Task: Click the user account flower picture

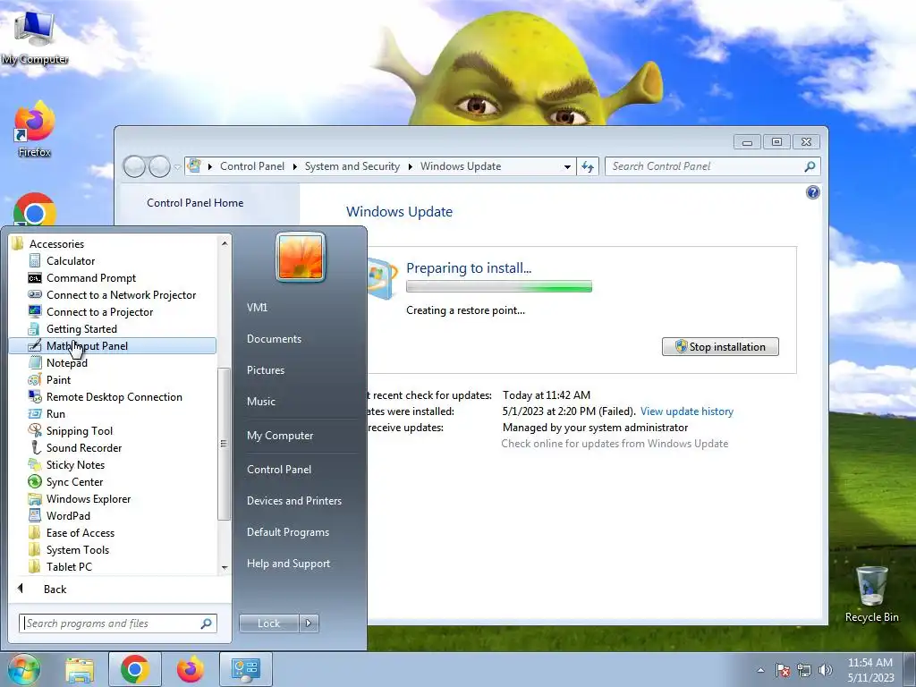Action: pos(301,257)
